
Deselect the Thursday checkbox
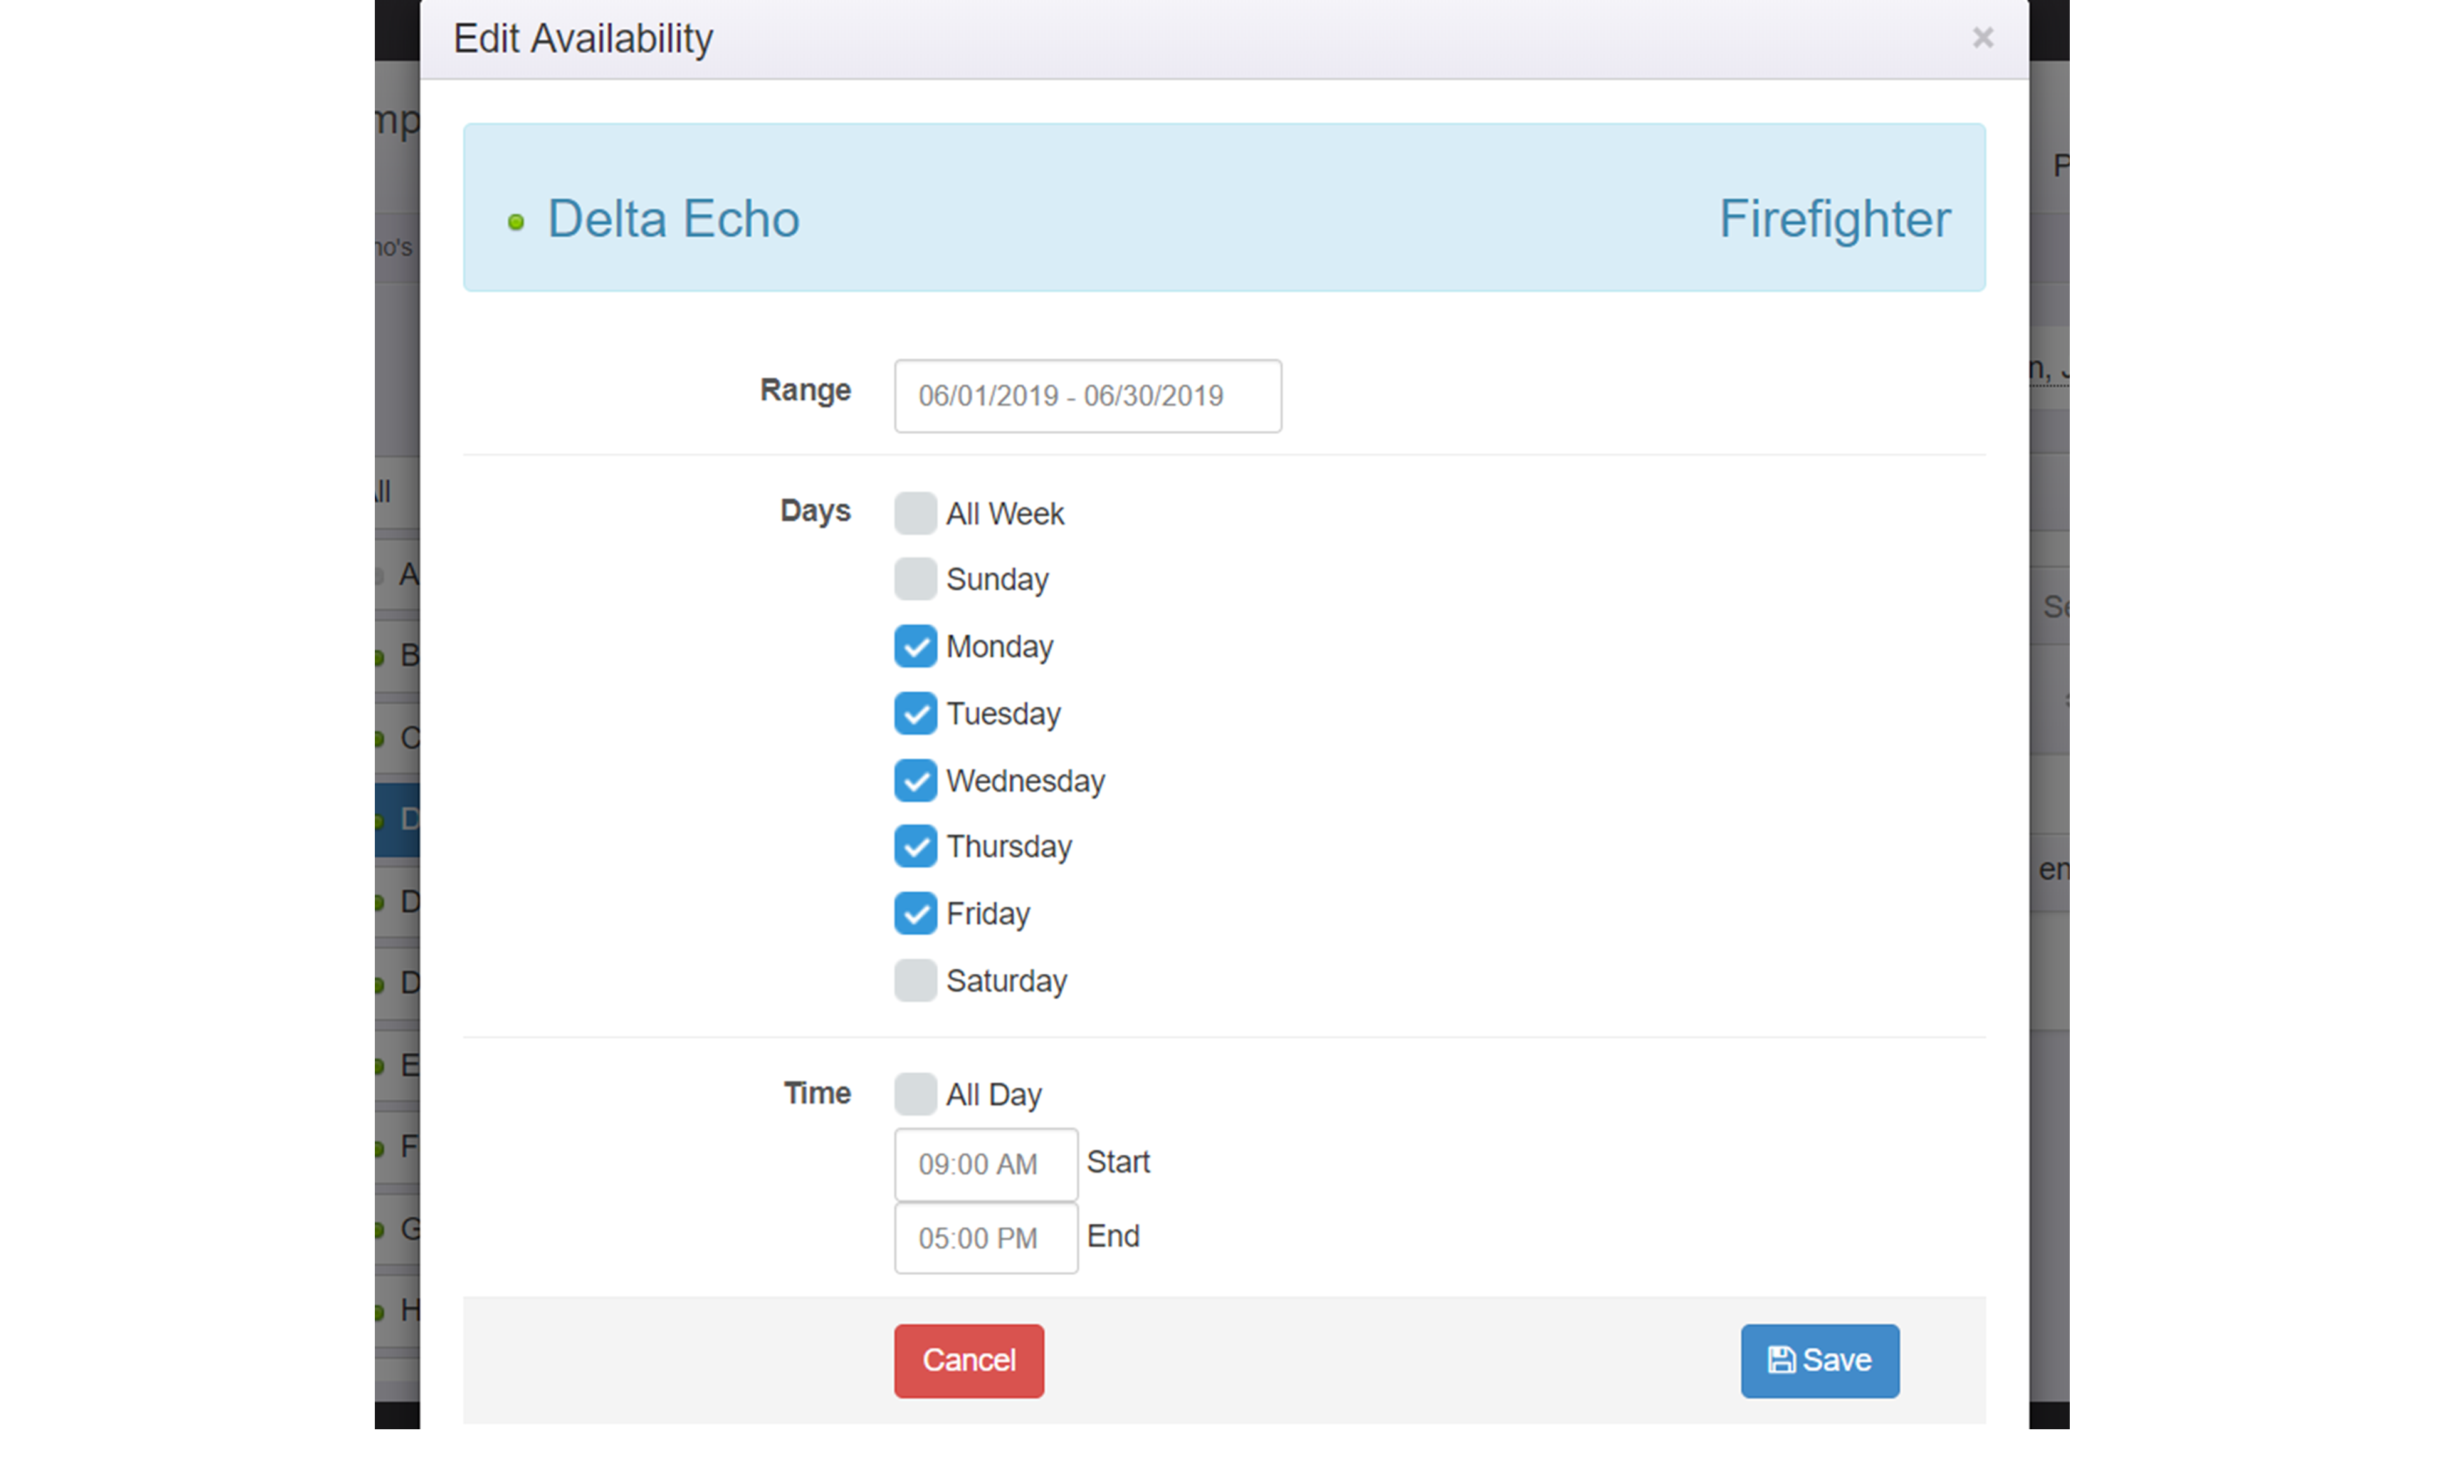[x=915, y=847]
